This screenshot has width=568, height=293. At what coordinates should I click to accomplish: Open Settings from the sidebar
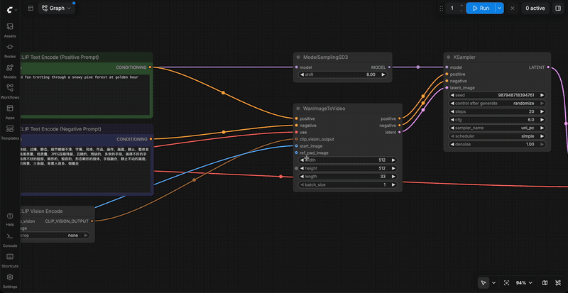point(10,281)
